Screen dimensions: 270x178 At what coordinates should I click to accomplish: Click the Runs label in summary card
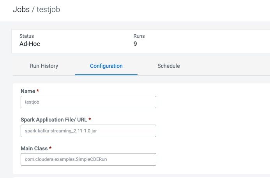pos(139,36)
